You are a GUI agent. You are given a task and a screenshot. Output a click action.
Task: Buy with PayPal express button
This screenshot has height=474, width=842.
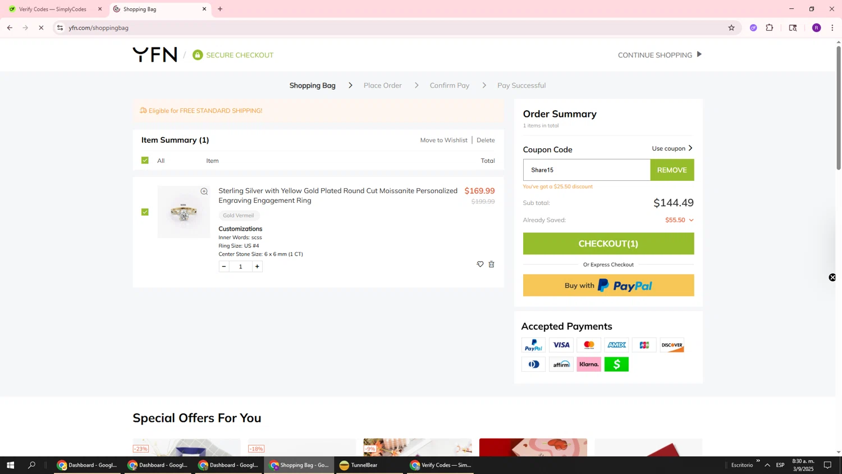click(x=608, y=285)
